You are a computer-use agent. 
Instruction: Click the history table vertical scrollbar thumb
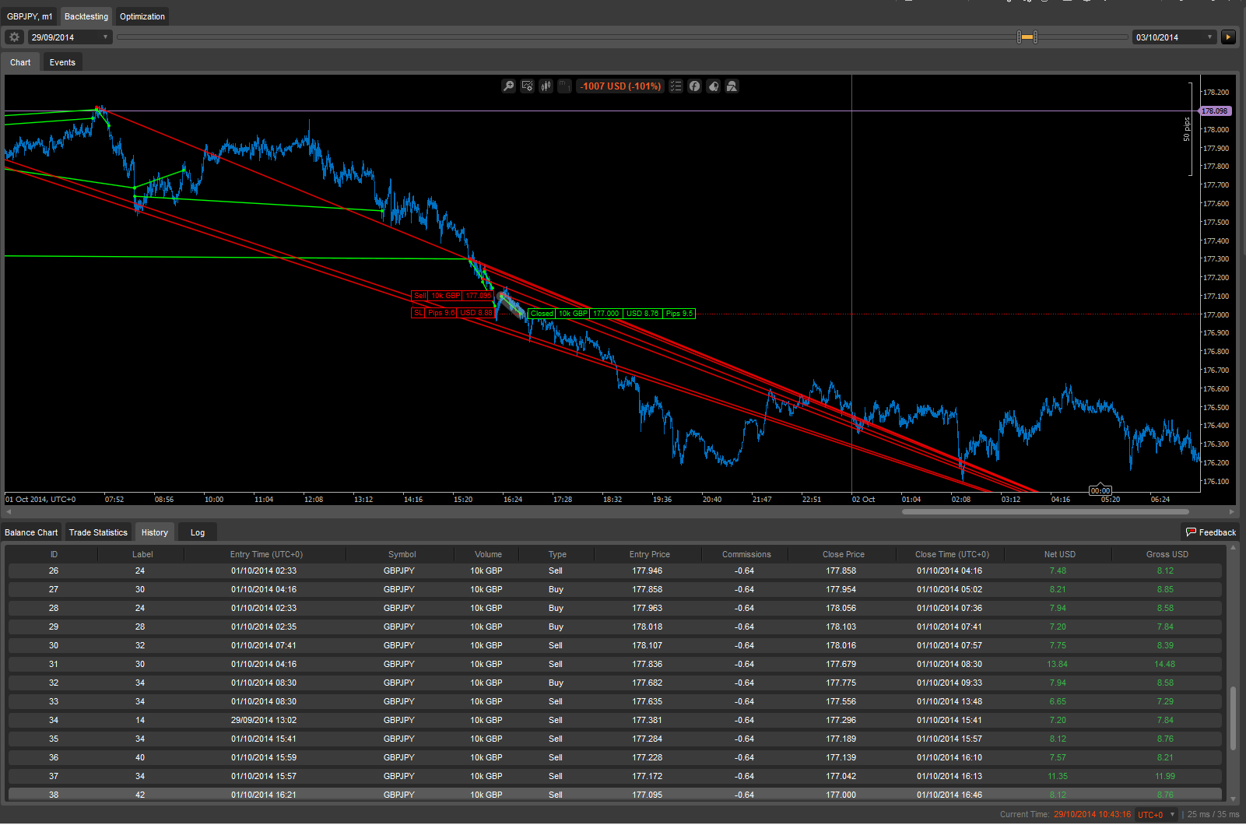(1233, 718)
